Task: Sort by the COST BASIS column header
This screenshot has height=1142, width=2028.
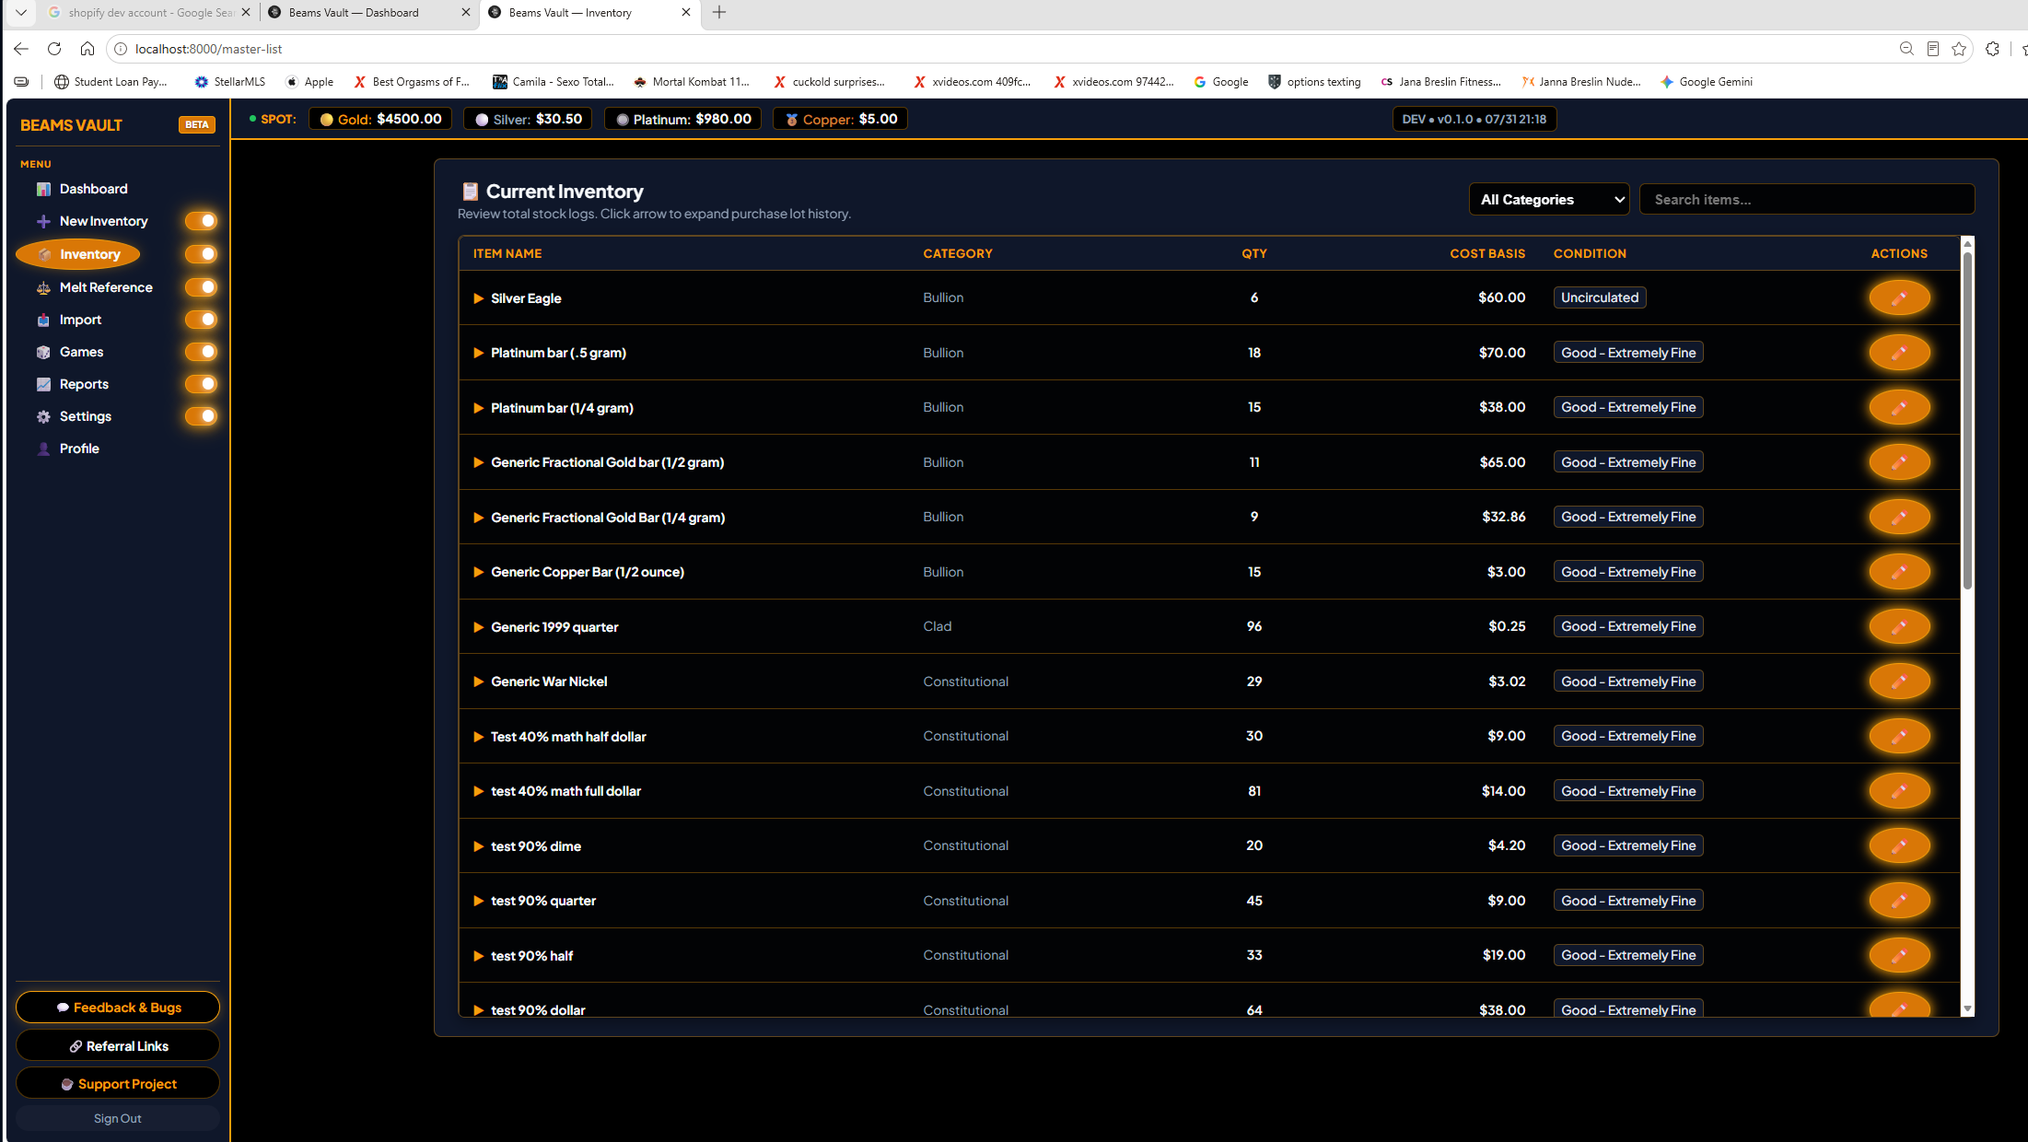Action: point(1487,253)
